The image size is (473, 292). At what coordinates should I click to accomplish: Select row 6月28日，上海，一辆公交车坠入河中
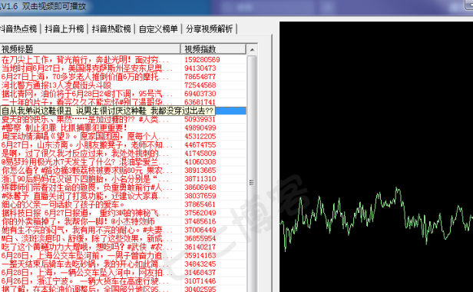click(123, 272)
